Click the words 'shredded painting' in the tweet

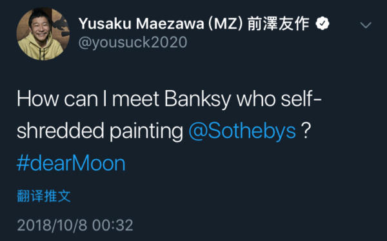100,131
